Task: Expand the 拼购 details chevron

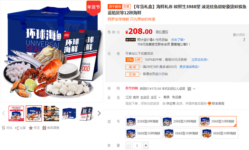Action: (x=194, y=89)
